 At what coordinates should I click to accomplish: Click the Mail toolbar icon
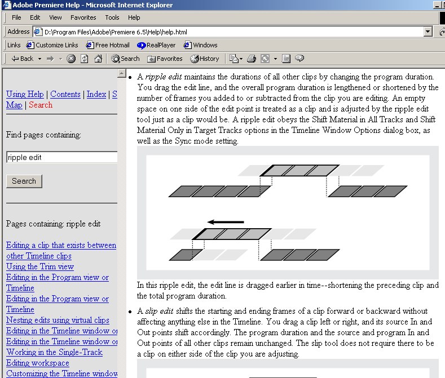pyautogui.click(x=234, y=59)
